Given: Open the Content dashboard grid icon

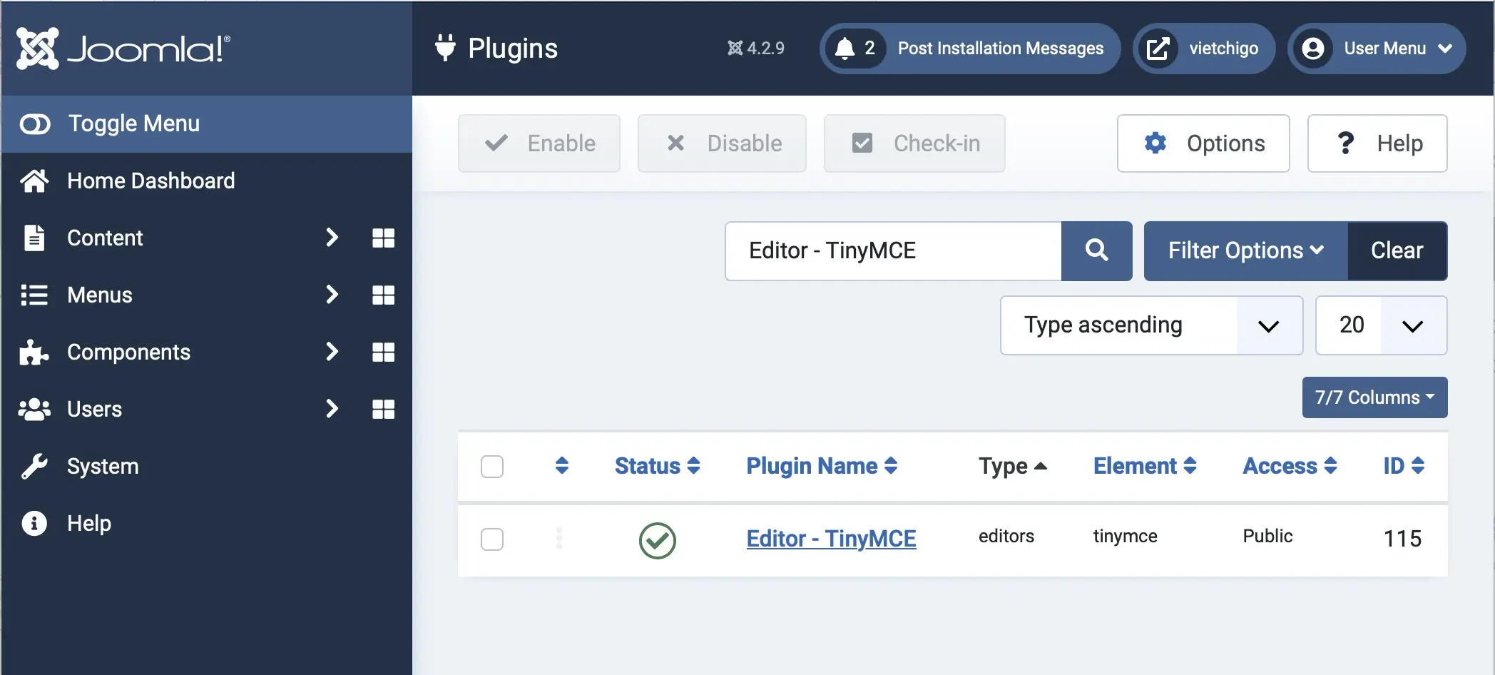Looking at the screenshot, I should pyautogui.click(x=383, y=238).
